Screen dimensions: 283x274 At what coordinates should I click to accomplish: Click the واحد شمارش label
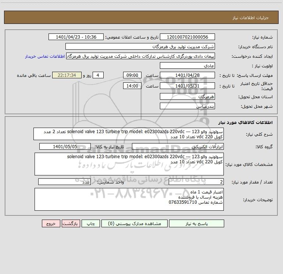[x=111, y=182]
